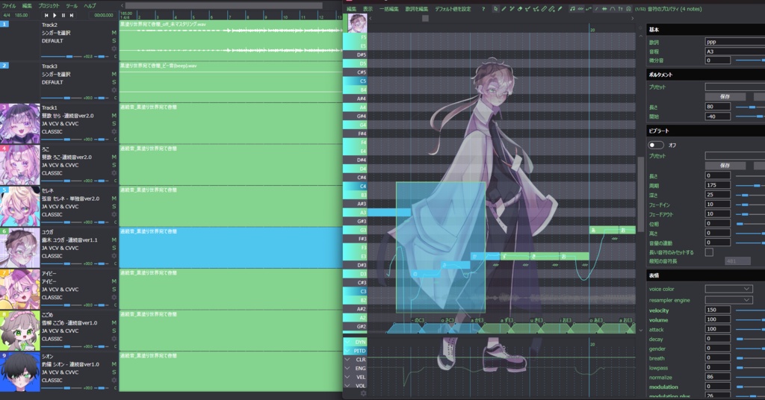The height and width of the screenshot is (400, 765).
Task: Select the draw pitch tool
Action: pos(528,9)
